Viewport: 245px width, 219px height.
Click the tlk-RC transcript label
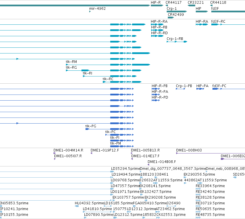click(108, 79)
